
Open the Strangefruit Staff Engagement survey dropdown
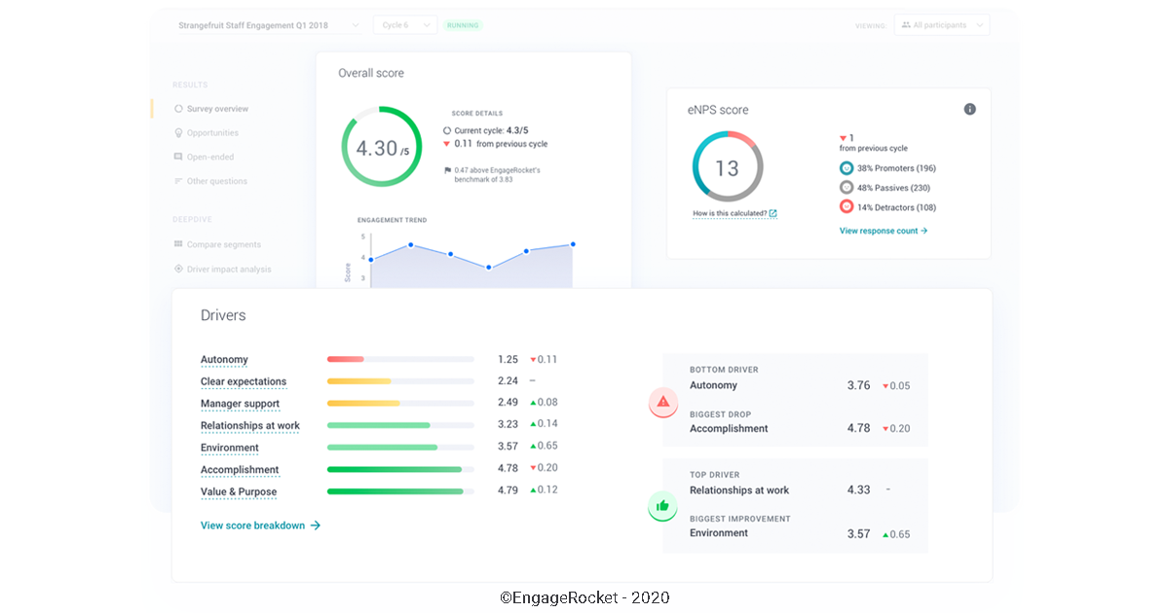(x=269, y=24)
